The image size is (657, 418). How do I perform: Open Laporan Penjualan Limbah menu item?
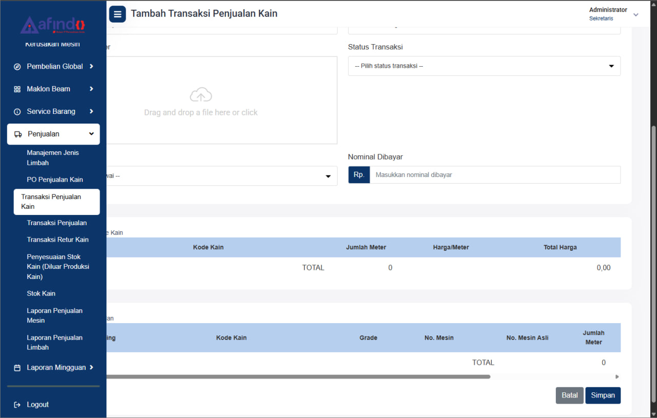54,343
